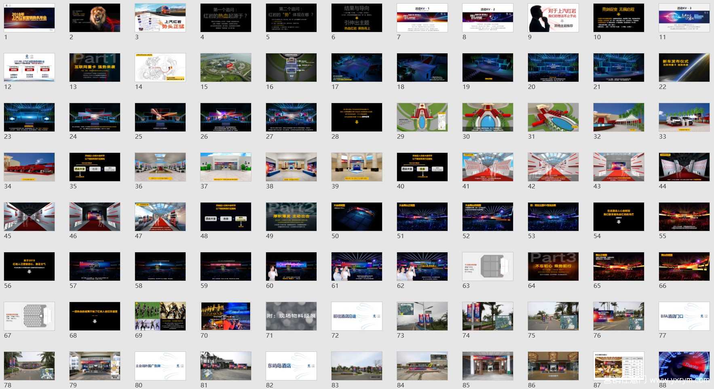This screenshot has height=389, width=714.
Task: Select slide 28 black text thumbnail
Action: point(357,117)
